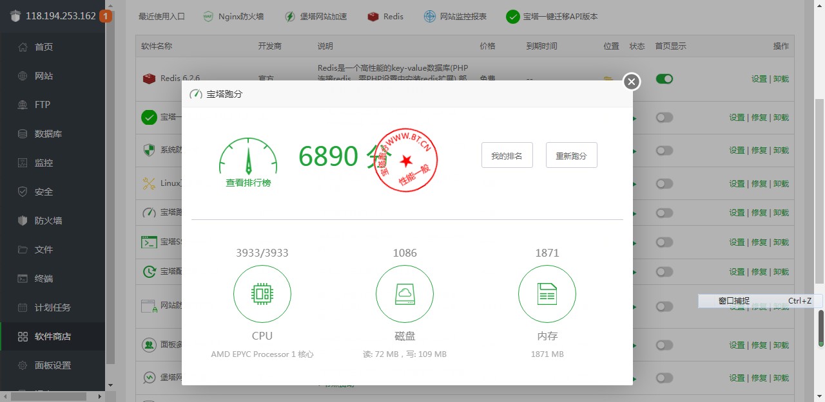The image size is (825, 402).
Task: Enable homepage toggle in 宝塔配 clock row
Action: coord(665,271)
